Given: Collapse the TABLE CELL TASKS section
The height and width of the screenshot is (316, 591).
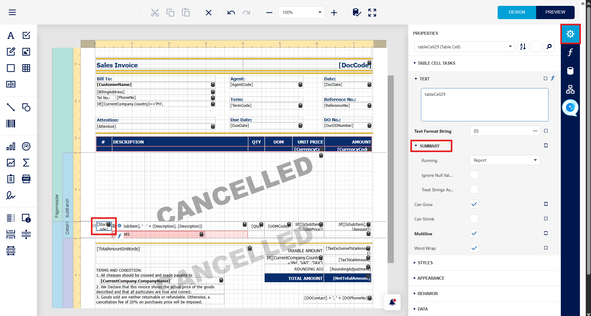Looking at the screenshot, I should (x=434, y=63).
